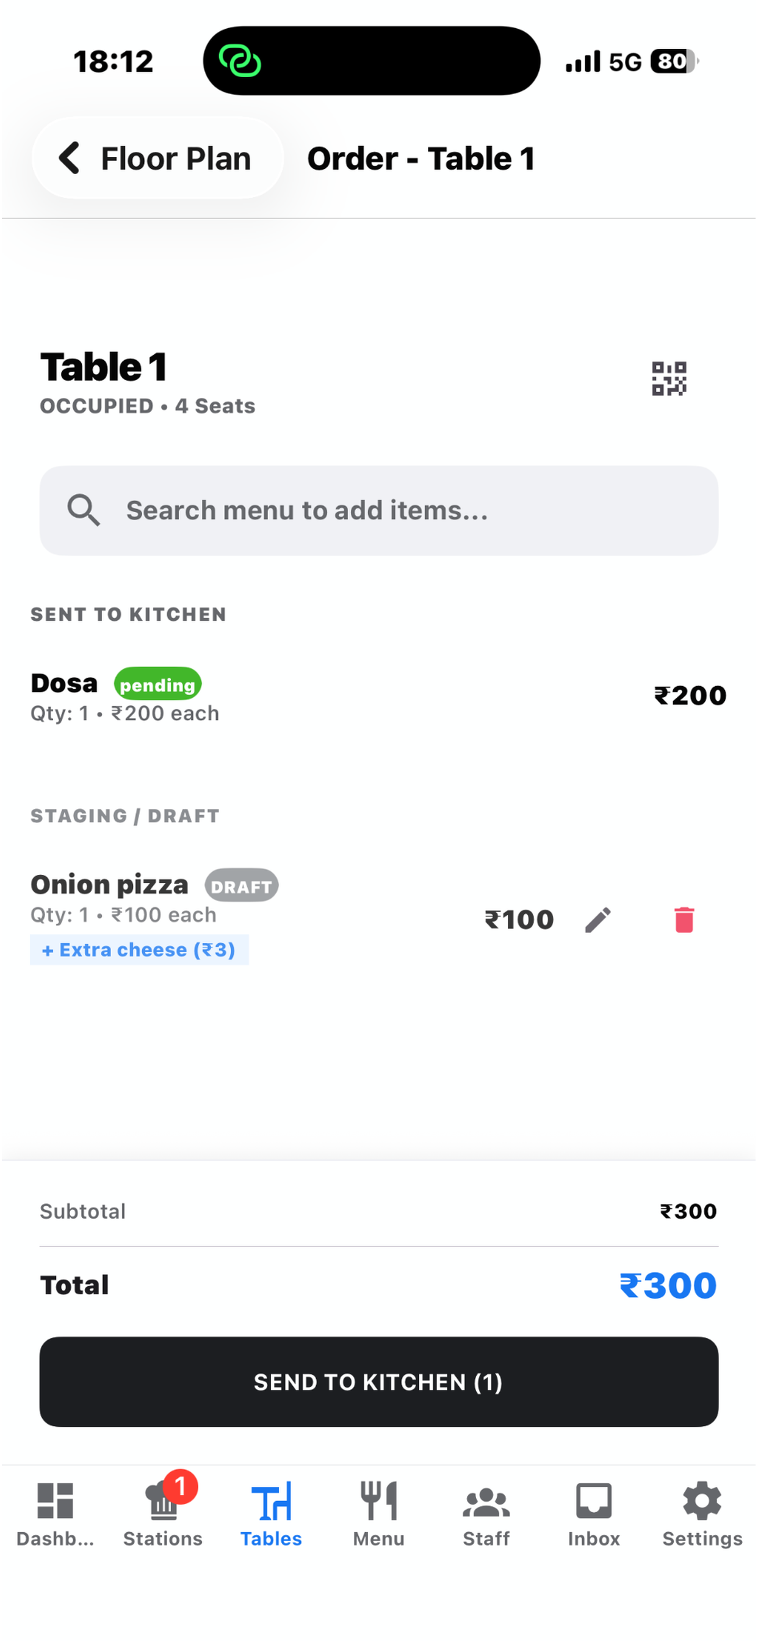The width and height of the screenshot is (758, 1641).
Task: Delete Onion pizza with the trash icon
Action: coord(684,920)
